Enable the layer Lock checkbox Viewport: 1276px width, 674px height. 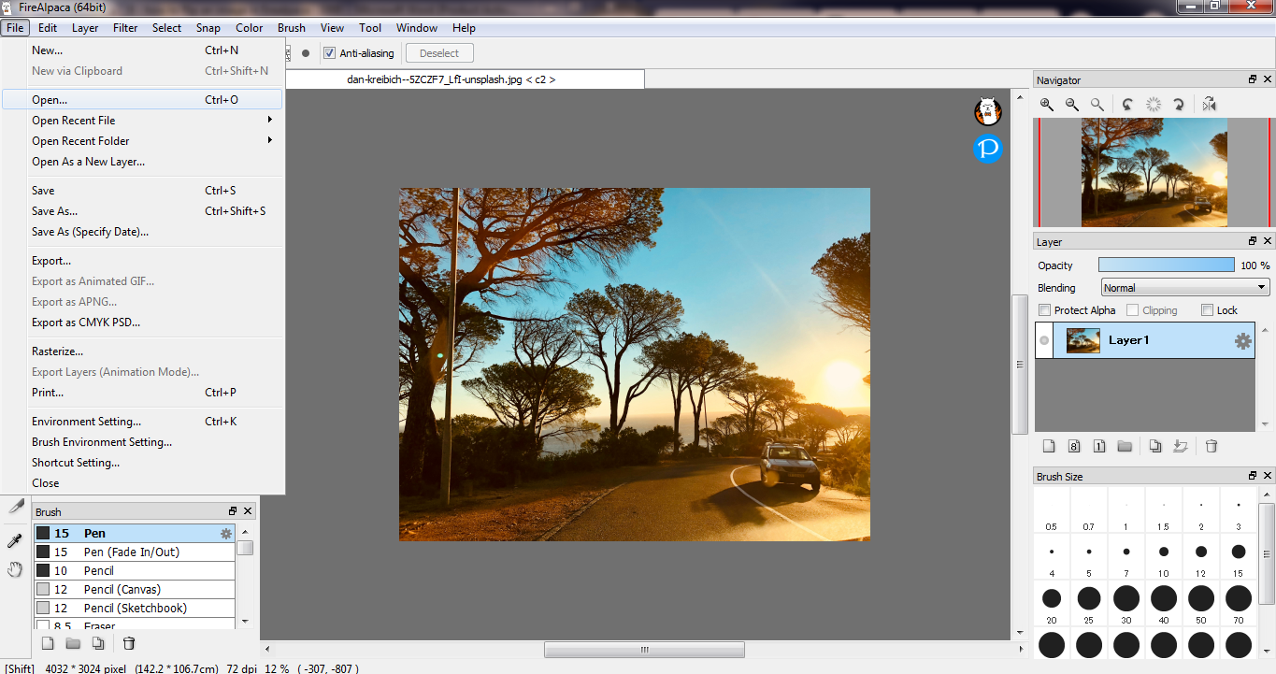[1207, 310]
